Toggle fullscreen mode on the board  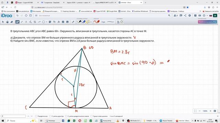click(x=195, y=111)
